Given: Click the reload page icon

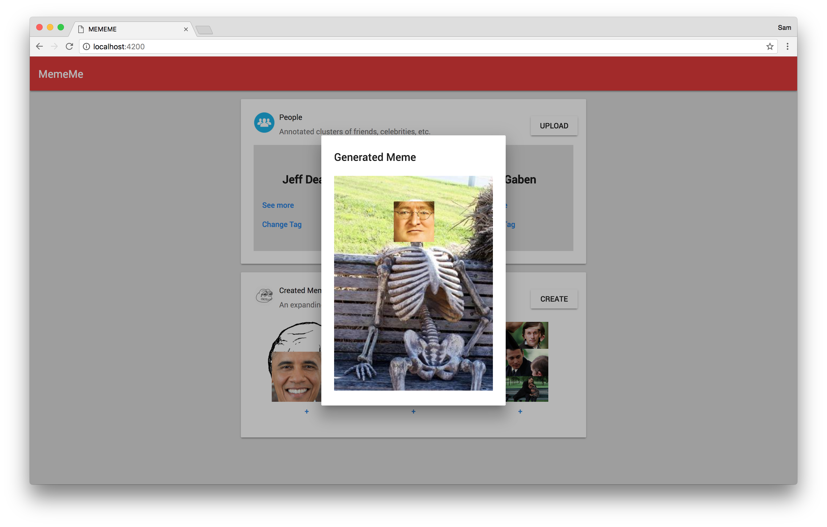Looking at the screenshot, I should 69,46.
